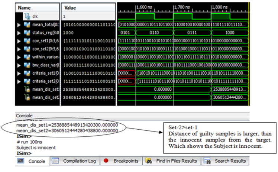Click the mean_total bus signal icon
278x172 pixels.
tap(27, 25)
